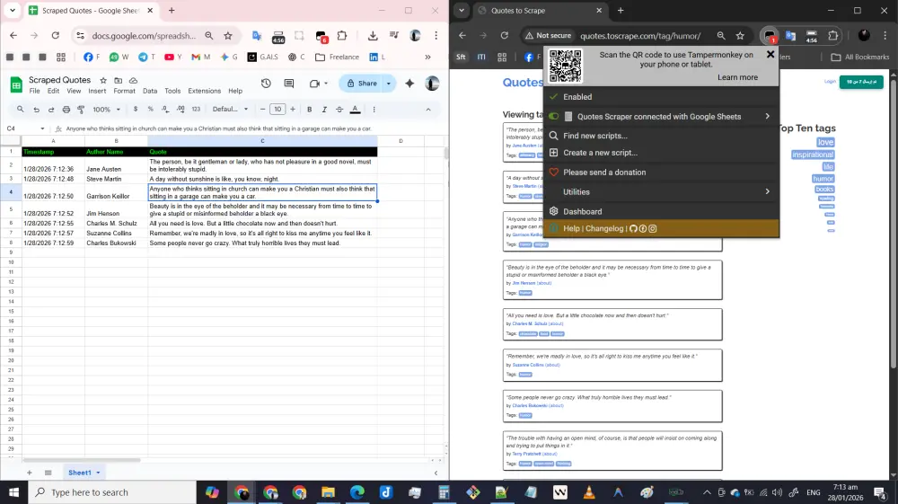Toggle strikethrough formatting in Sheets toolbar
Screen dimensions: 898x504
coord(339,110)
